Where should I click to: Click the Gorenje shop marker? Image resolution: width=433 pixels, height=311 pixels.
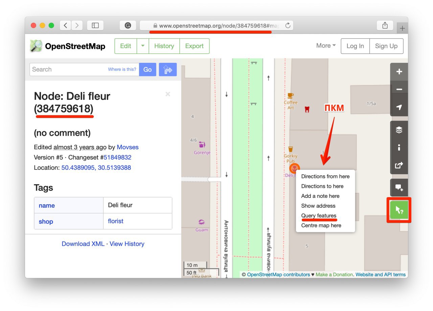[202, 145]
